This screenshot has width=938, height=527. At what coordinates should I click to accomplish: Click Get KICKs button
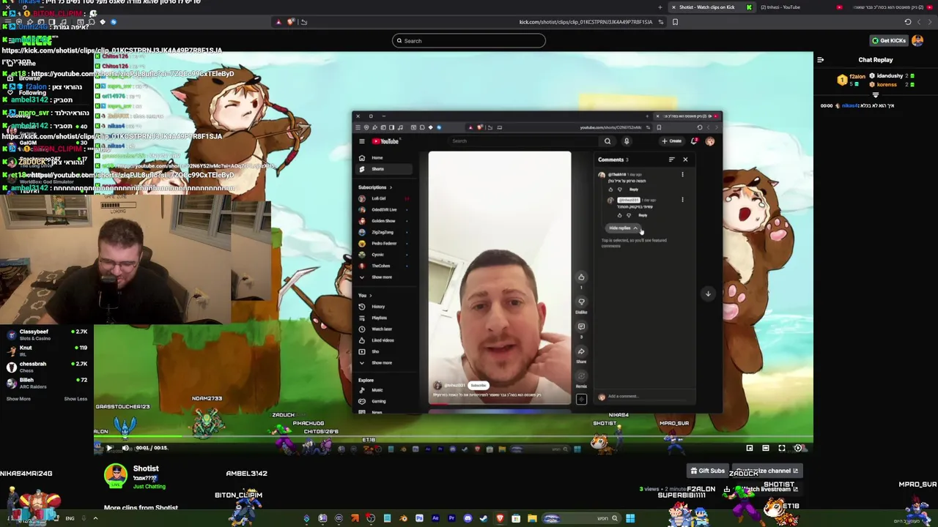pyautogui.click(x=889, y=40)
